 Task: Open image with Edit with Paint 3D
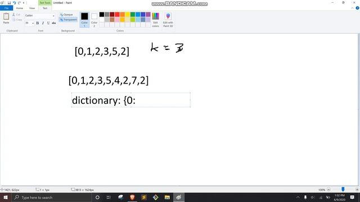(168, 20)
